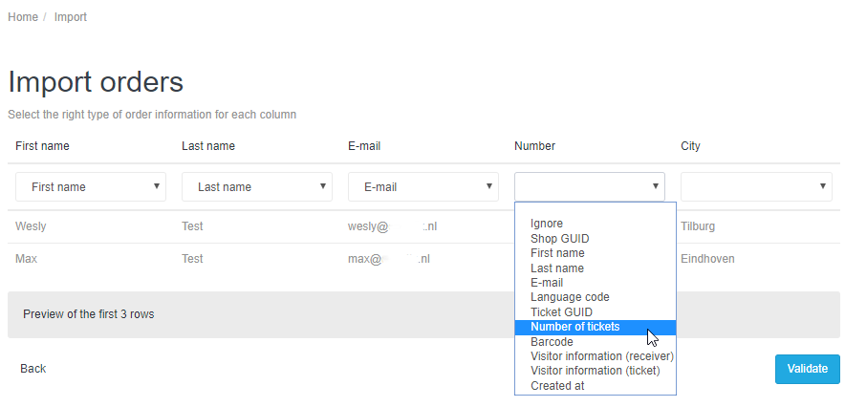Select Barcode option in the list
This screenshot has width=845, height=407.
click(595, 342)
